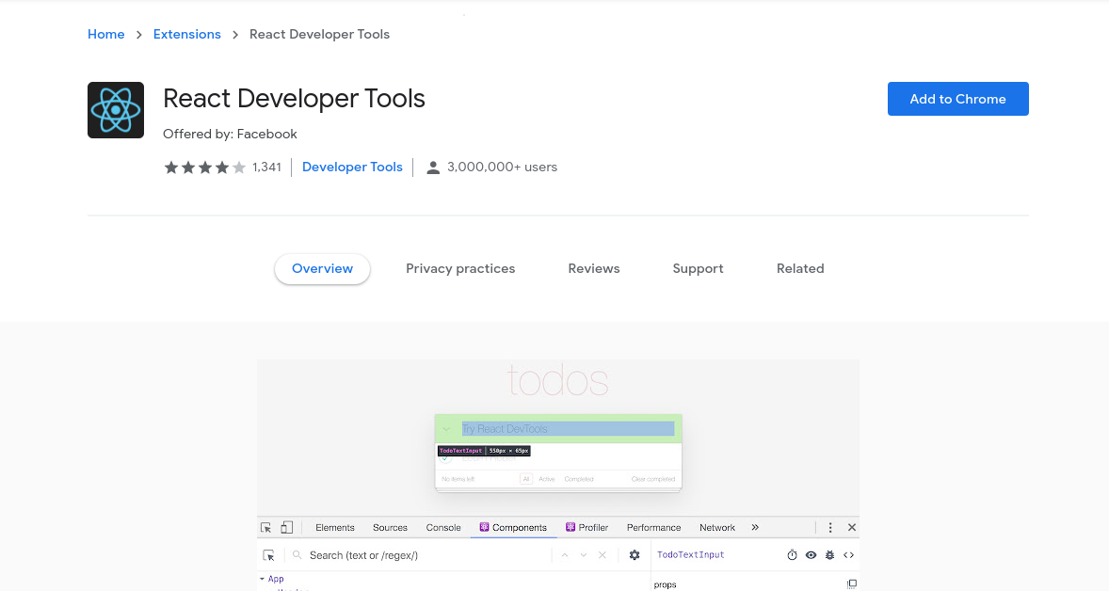Open the DevTools three-dot menu
Image resolution: width=1109 pixels, height=591 pixels.
[x=830, y=527]
